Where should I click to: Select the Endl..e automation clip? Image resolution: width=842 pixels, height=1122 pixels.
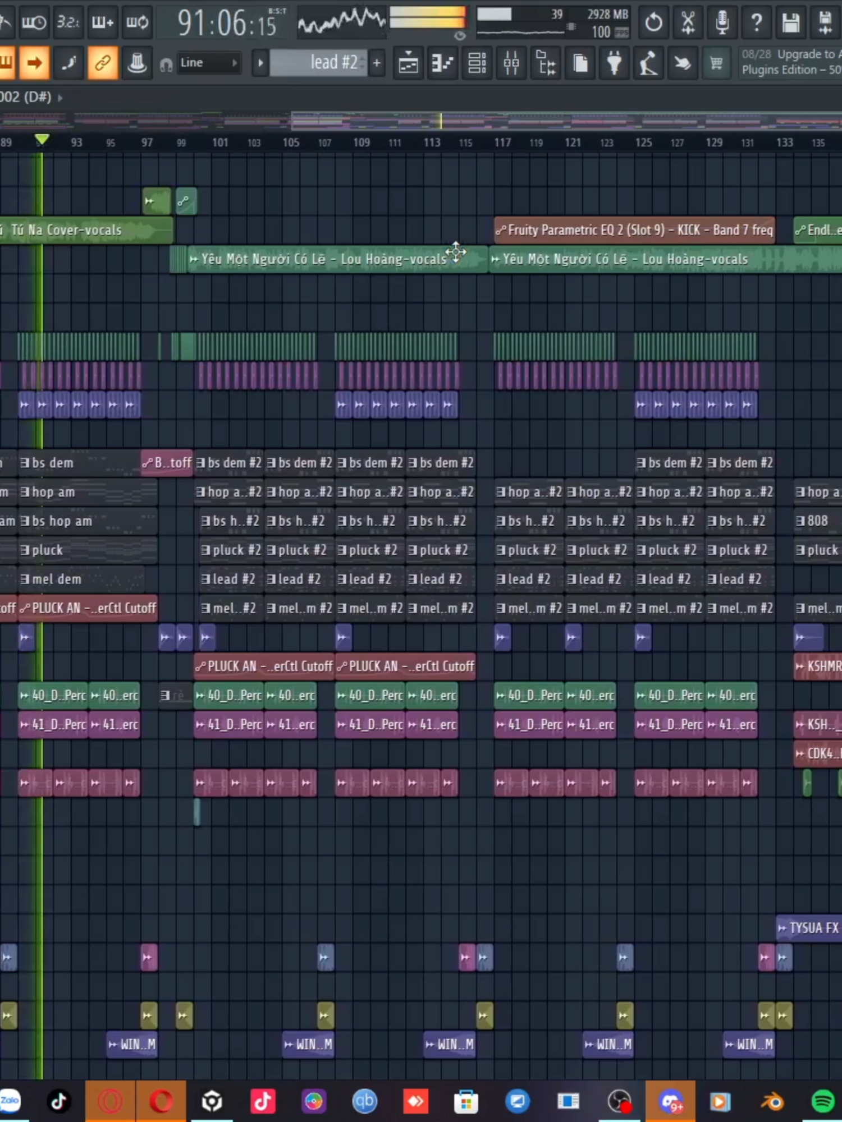[x=818, y=230]
